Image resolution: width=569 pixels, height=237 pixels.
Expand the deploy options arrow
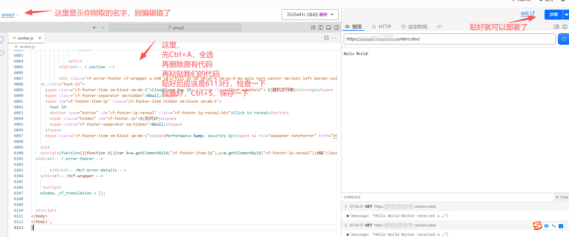[x=566, y=14]
